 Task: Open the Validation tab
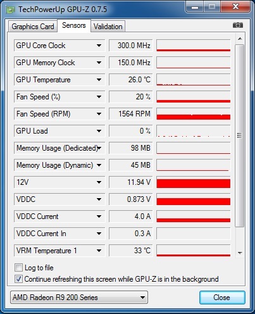(x=108, y=27)
